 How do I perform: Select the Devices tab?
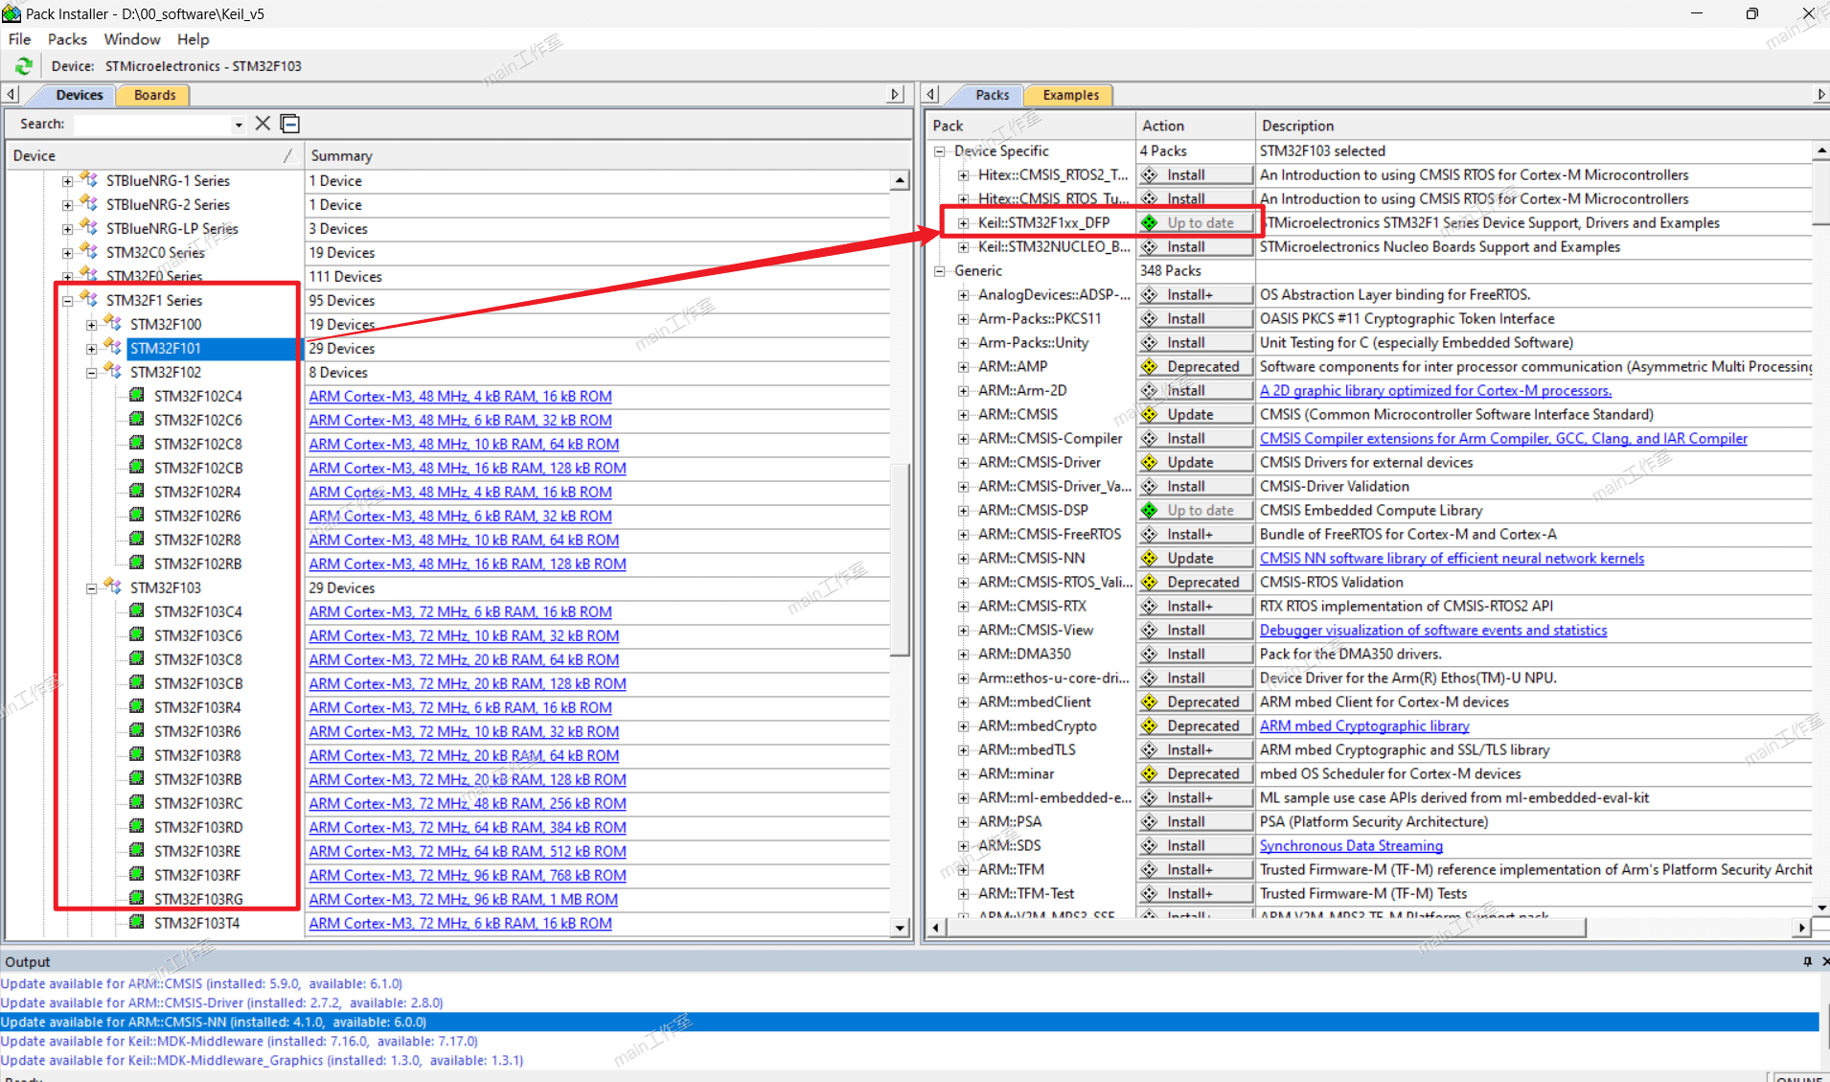tap(79, 95)
